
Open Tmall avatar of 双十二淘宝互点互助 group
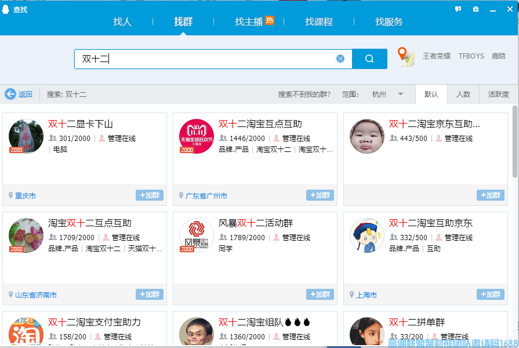tap(197, 136)
